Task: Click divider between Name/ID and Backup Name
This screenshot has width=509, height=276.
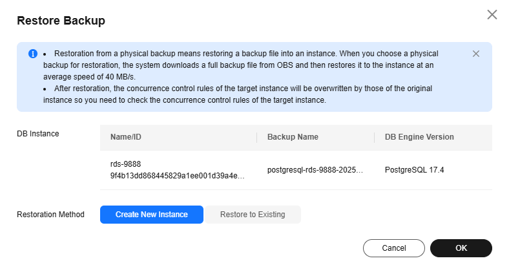Action: 257,137
